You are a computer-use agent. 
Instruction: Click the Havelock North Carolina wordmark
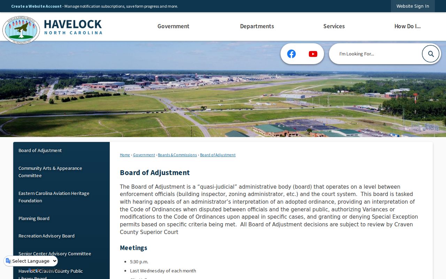click(x=73, y=27)
